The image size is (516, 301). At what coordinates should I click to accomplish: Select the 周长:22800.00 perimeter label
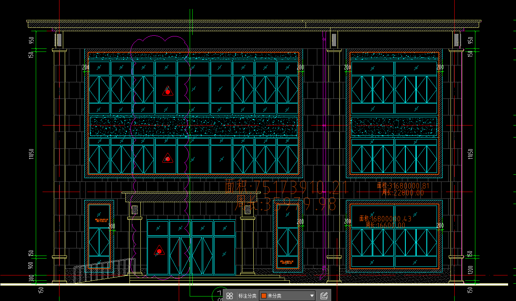[403, 193]
